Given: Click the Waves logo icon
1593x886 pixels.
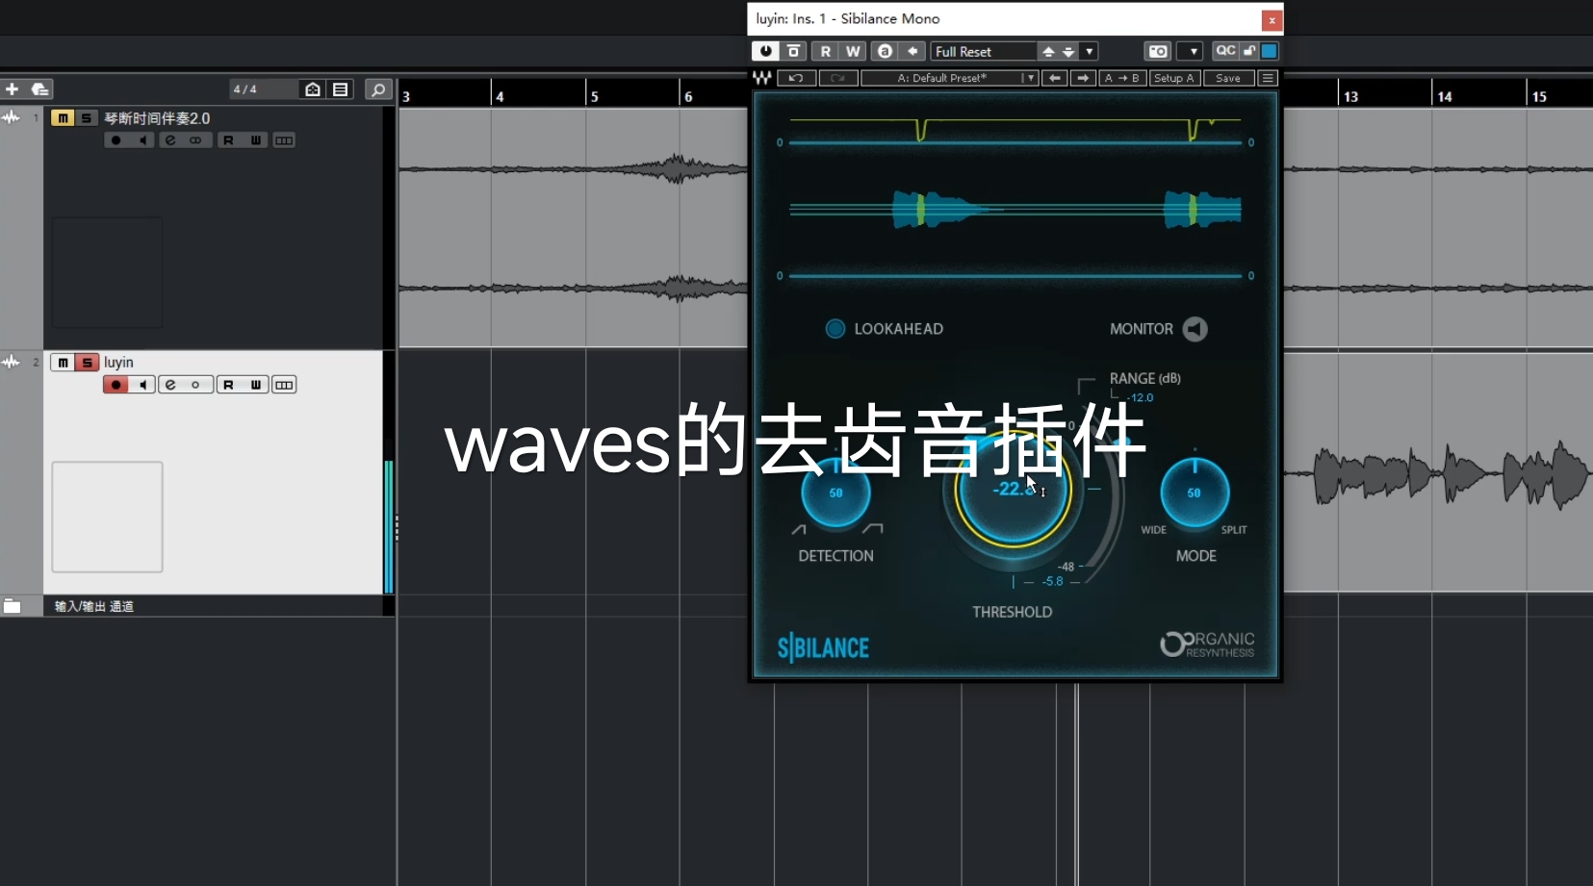Looking at the screenshot, I should 762,78.
